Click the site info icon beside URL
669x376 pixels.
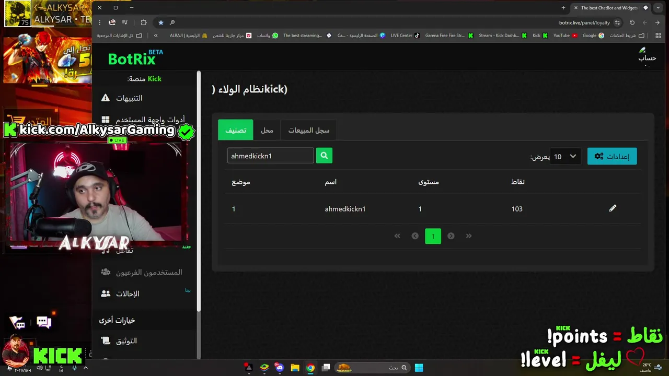pos(617,22)
